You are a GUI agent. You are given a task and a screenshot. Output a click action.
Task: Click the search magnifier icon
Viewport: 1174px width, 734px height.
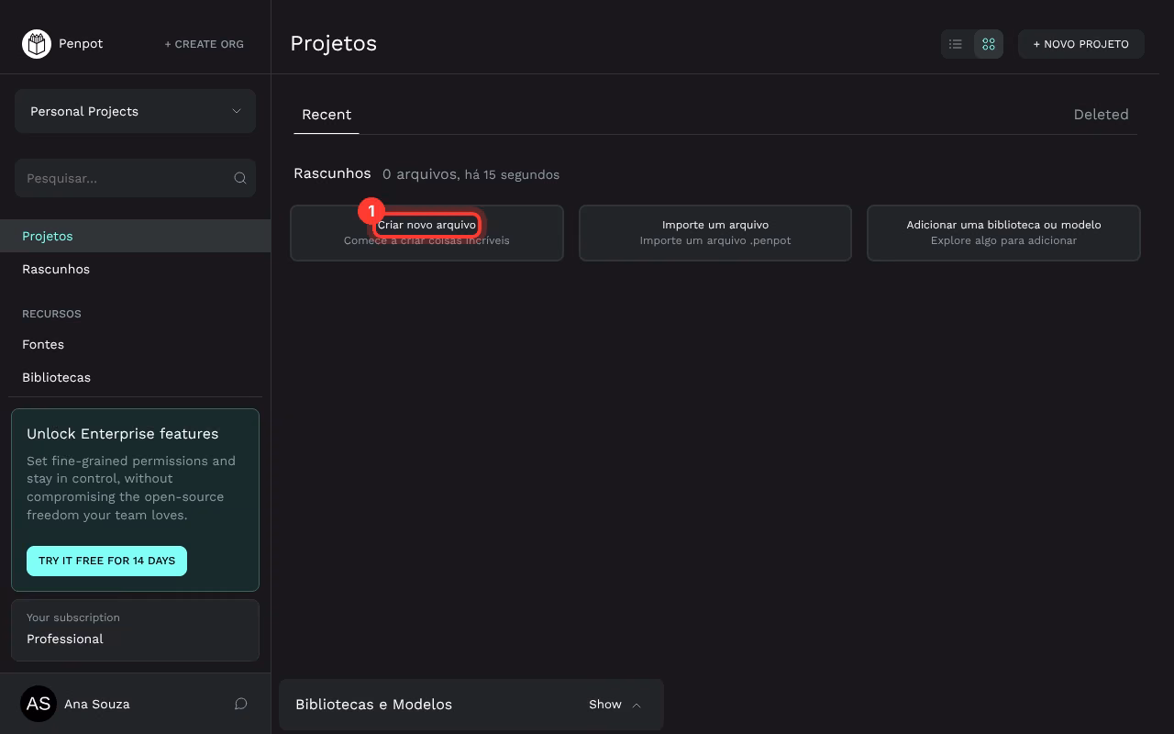[x=240, y=178]
